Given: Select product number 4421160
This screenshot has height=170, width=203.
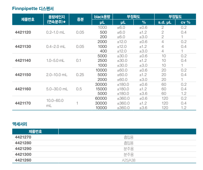Looking at the screenshot, I should pyautogui.click(x=23, y=89).
